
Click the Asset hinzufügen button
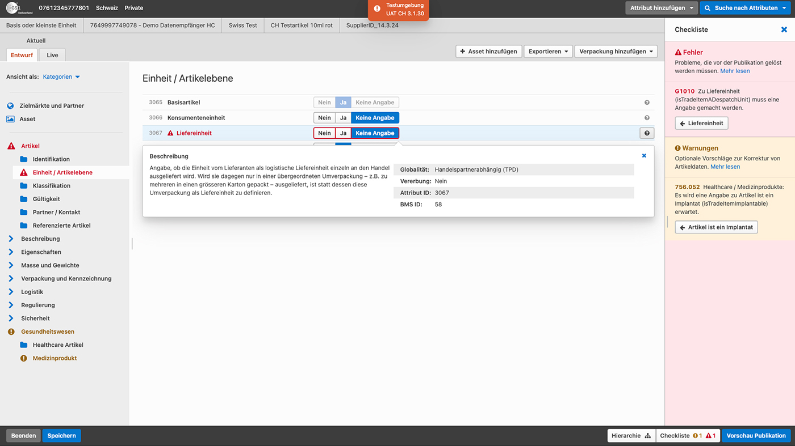[x=488, y=52]
